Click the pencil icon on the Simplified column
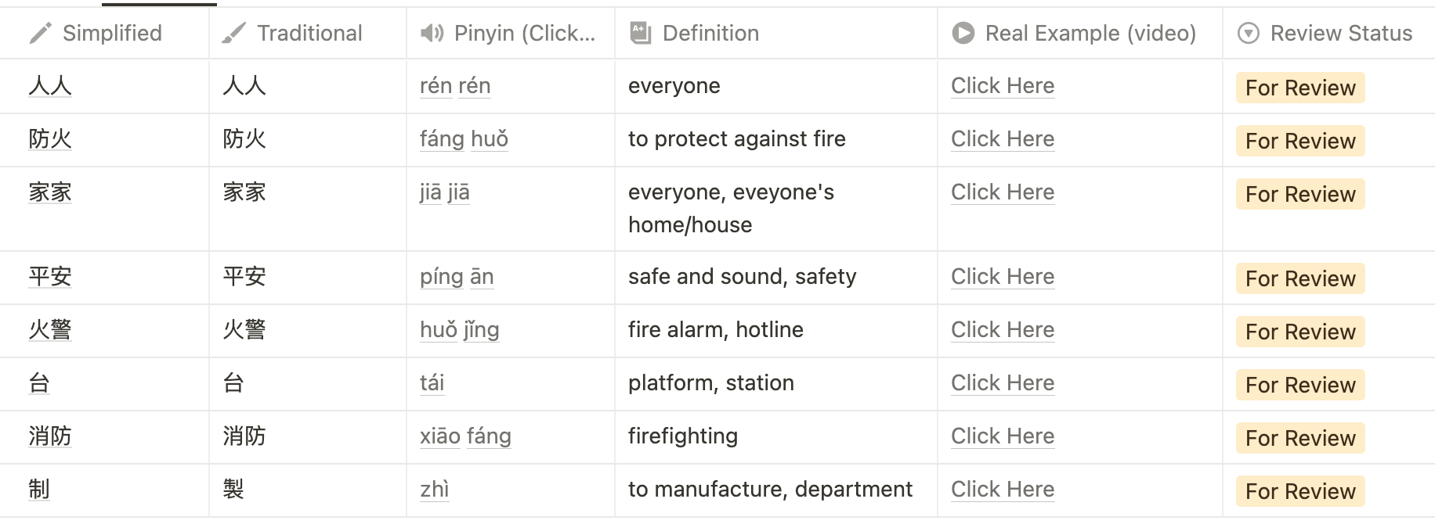1435x524 pixels. tap(38, 33)
